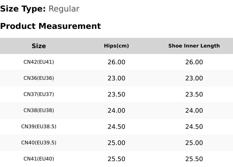Image resolution: width=233 pixels, height=167 pixels.
Task: Select the CN38(EU38) size cell
Action: click(39, 111)
